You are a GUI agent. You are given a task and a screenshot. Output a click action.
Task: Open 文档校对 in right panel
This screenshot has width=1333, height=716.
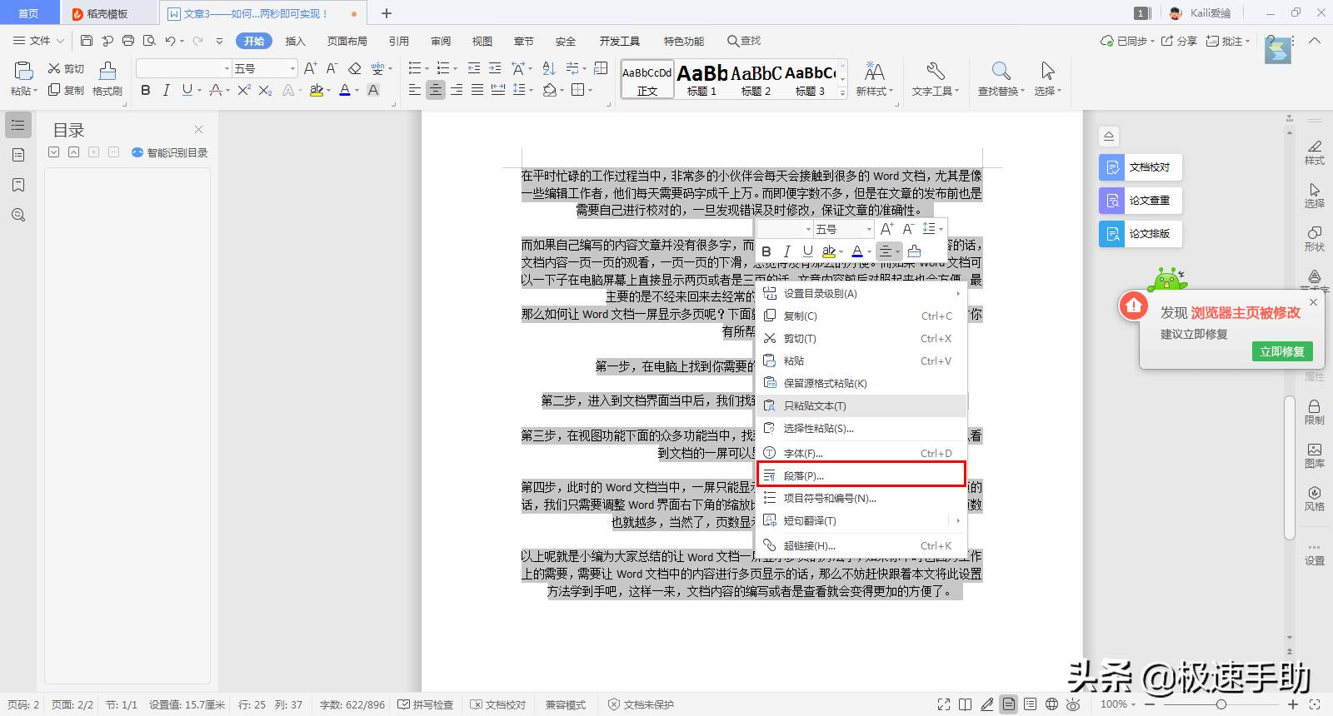(1140, 167)
